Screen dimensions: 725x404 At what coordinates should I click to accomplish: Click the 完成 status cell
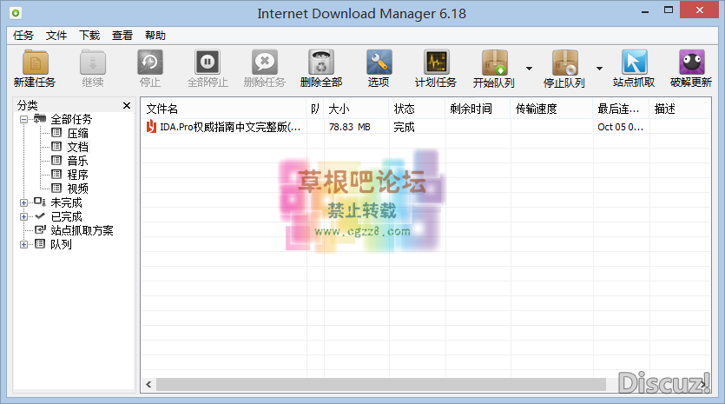[x=404, y=127]
